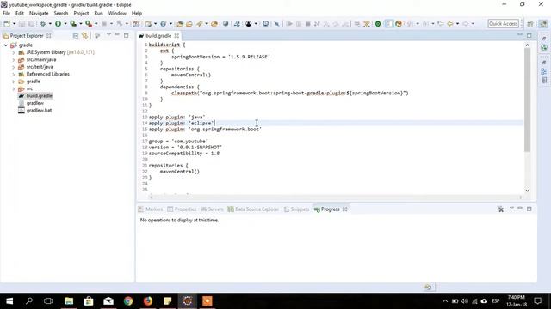
Task: Open the New wizard dropdown arrow
Action: [14, 24]
